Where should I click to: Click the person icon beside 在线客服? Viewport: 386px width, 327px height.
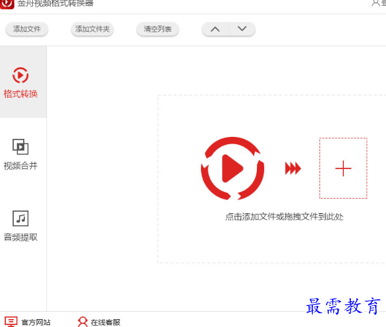pyautogui.click(x=83, y=322)
